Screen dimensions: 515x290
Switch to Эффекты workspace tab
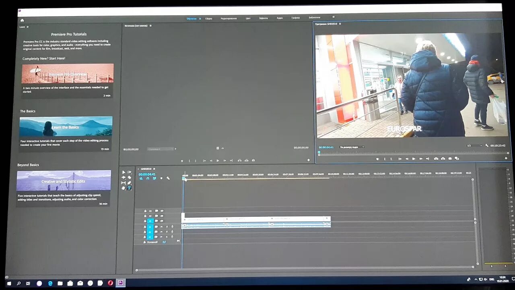[263, 18]
